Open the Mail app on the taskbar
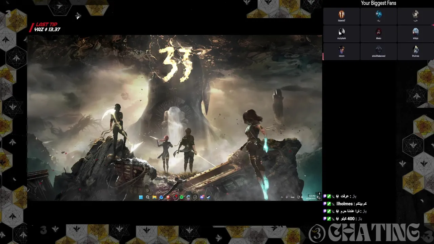 tap(161, 197)
